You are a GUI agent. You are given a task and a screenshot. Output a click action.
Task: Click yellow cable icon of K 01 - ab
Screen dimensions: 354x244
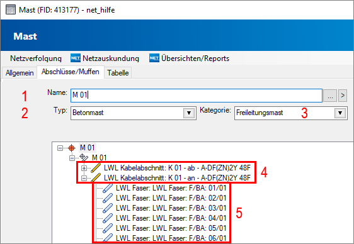[x=96, y=168]
